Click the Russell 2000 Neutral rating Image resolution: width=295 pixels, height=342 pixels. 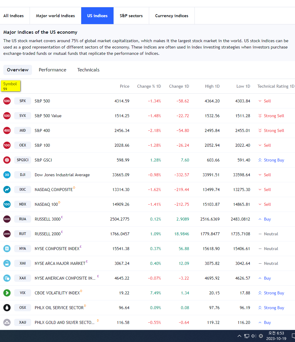[268, 234]
